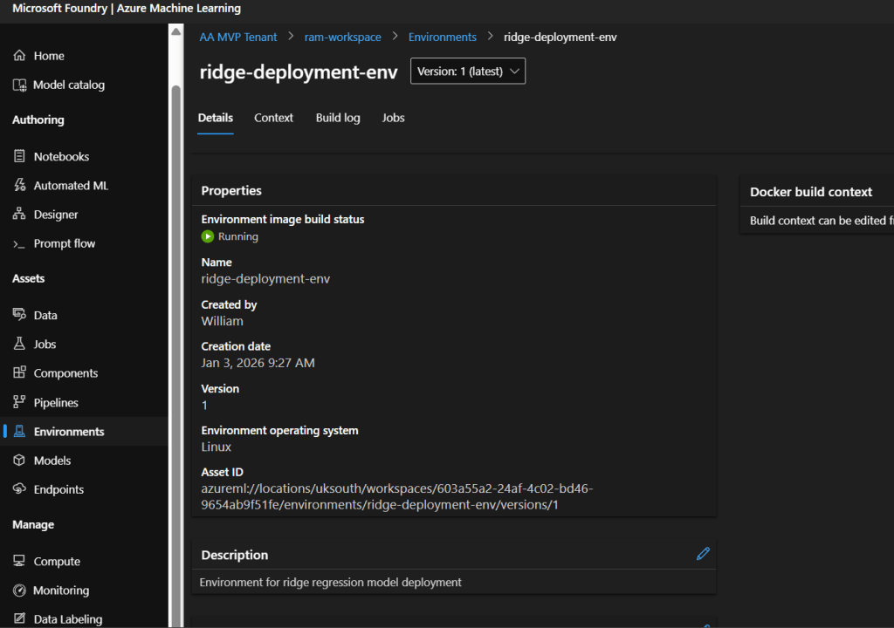Click the Designer icon
This screenshot has width=894, height=628.
click(19, 215)
